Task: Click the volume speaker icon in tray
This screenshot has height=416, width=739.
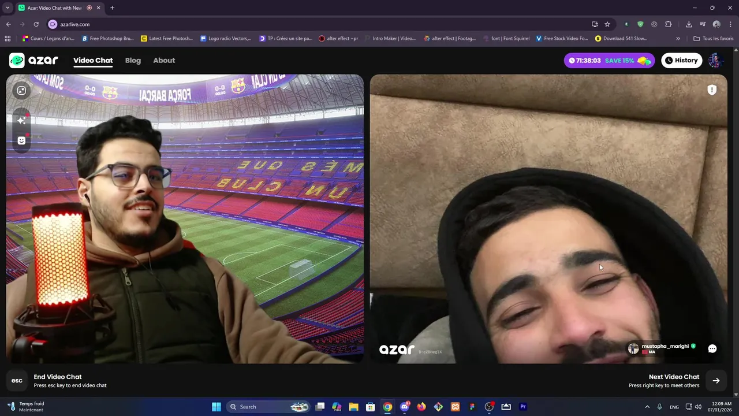Action: point(698,407)
